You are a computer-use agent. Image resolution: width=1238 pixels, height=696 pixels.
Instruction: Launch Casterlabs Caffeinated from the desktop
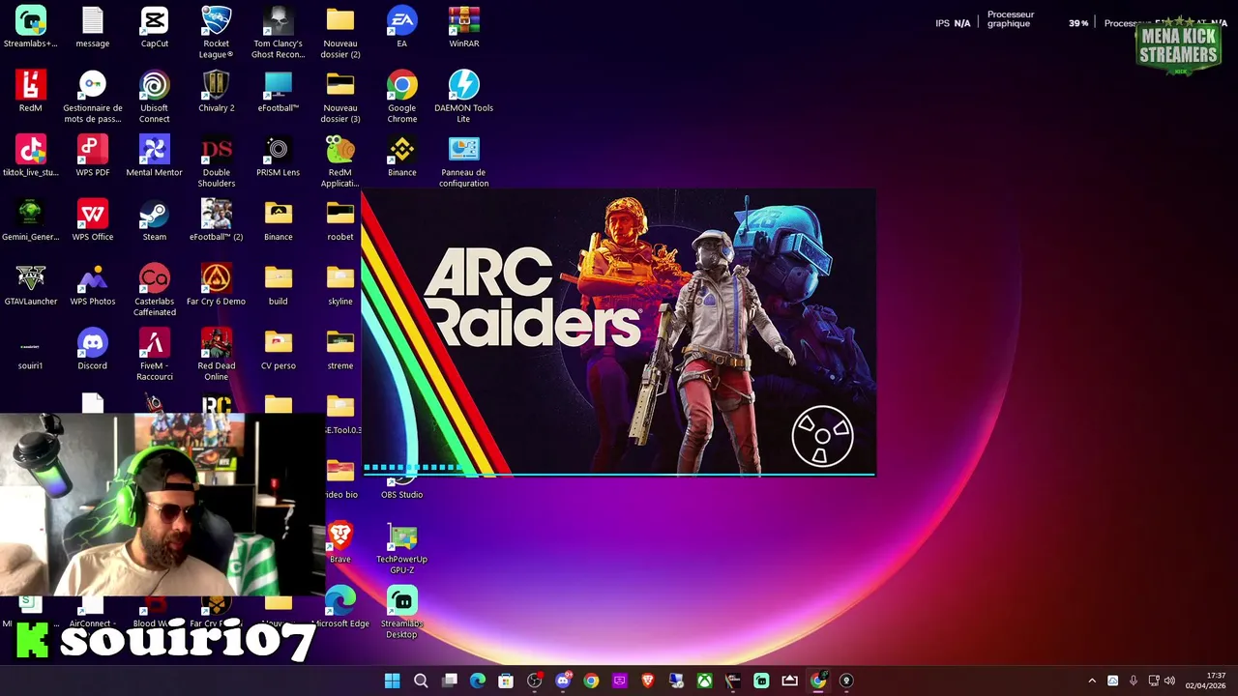(155, 290)
